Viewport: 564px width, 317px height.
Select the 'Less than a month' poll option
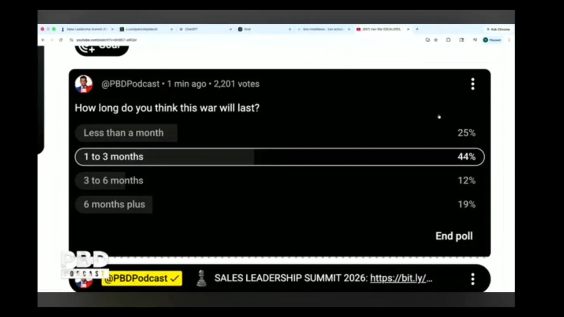click(x=279, y=133)
